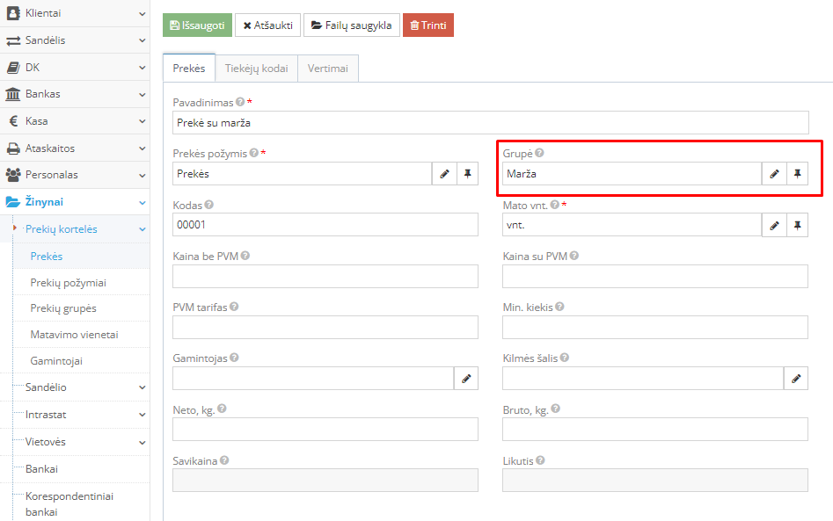
Task: Open the Vertimai tab
Action: pyautogui.click(x=327, y=69)
